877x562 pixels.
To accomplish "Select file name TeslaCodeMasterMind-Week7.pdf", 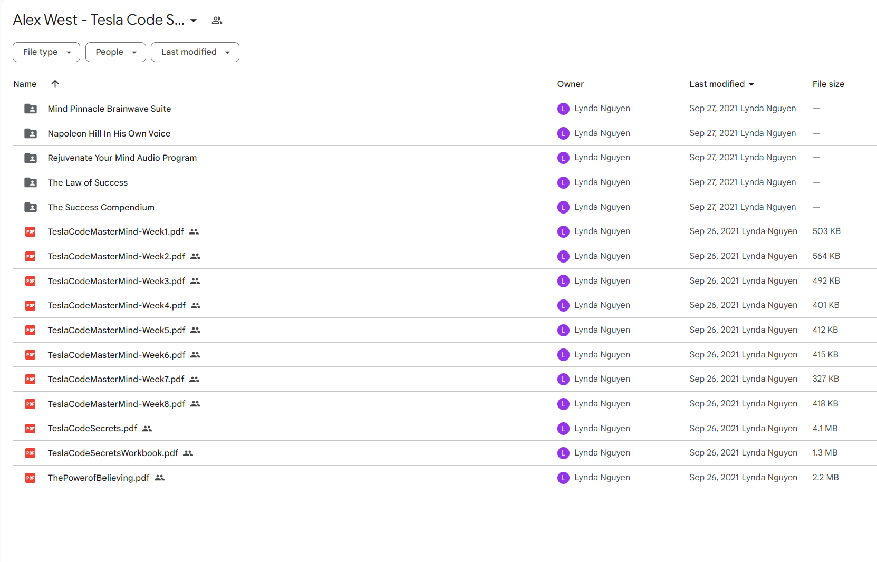I will coord(116,379).
